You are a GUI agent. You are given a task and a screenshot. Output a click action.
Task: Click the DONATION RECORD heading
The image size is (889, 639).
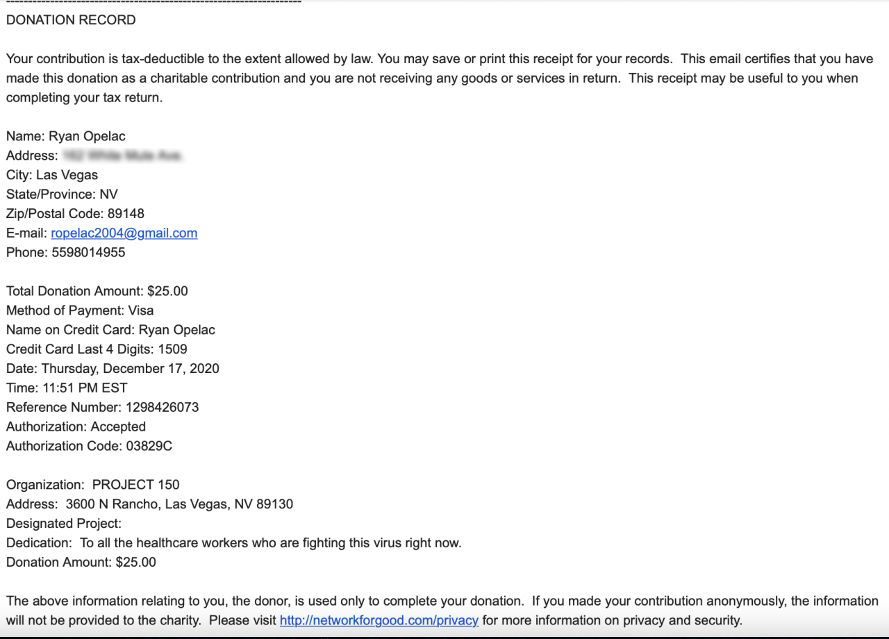pos(71,20)
